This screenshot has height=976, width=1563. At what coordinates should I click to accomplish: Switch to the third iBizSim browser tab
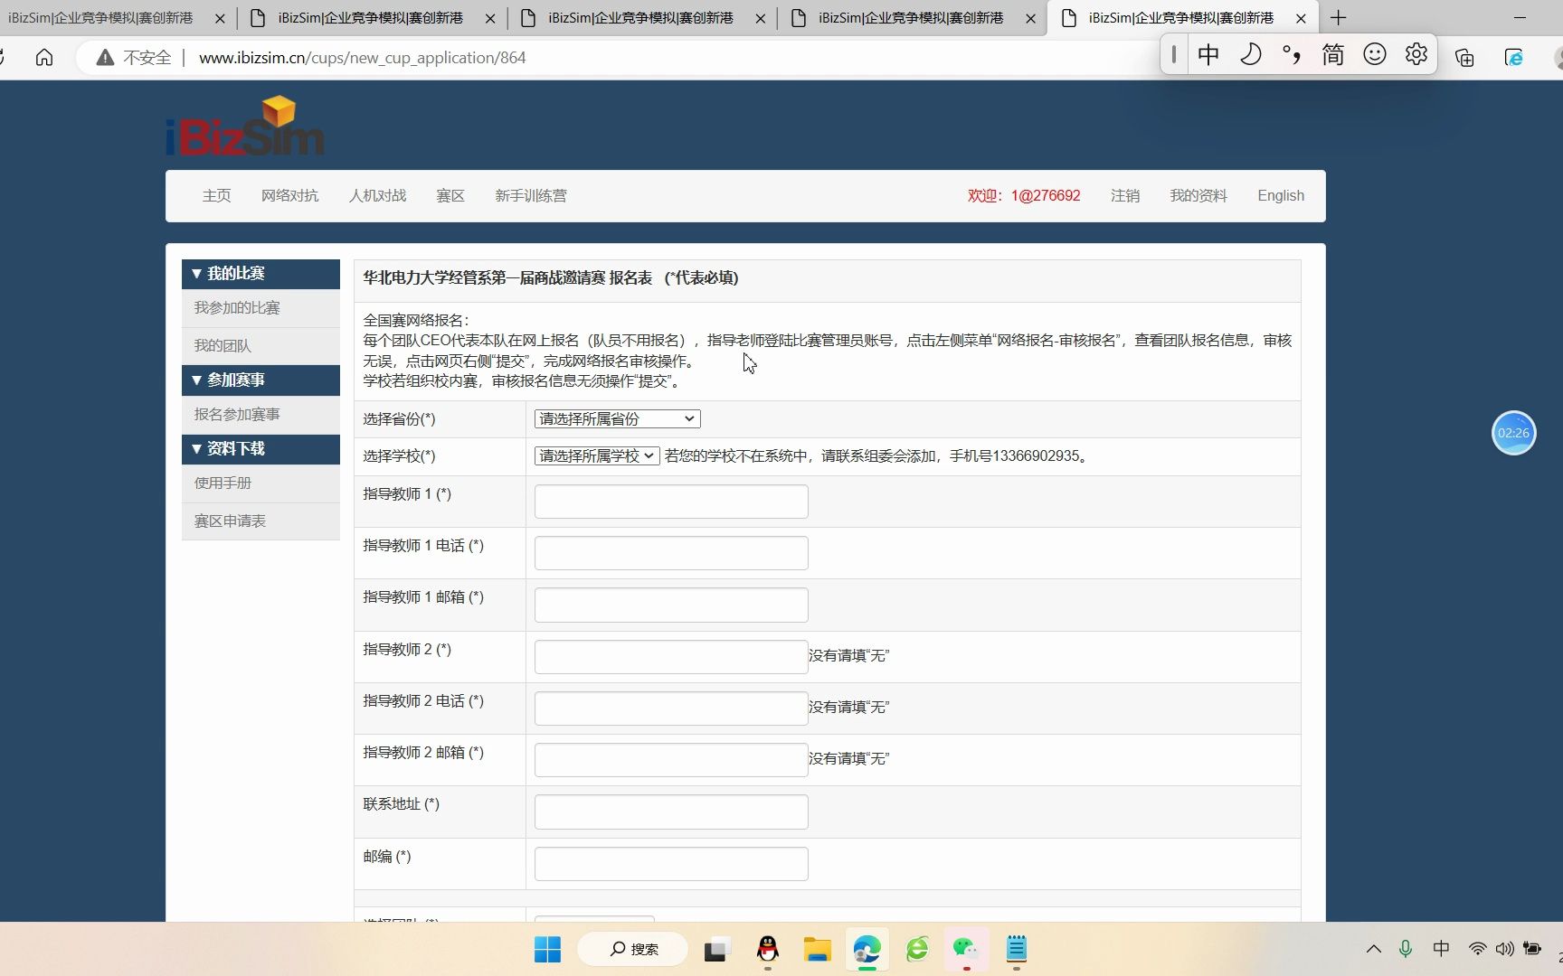click(641, 18)
